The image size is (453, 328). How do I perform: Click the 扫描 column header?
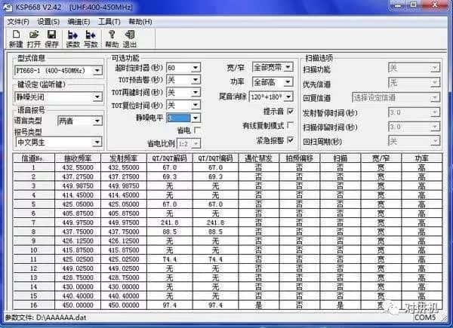[x=340, y=158]
